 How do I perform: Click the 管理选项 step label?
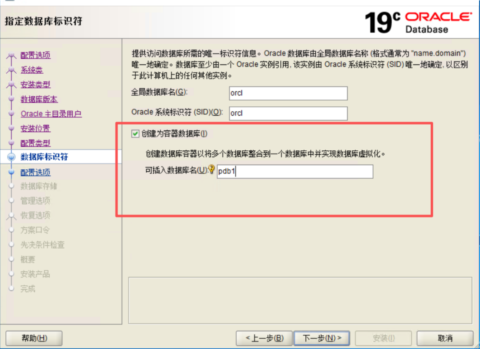35,201
